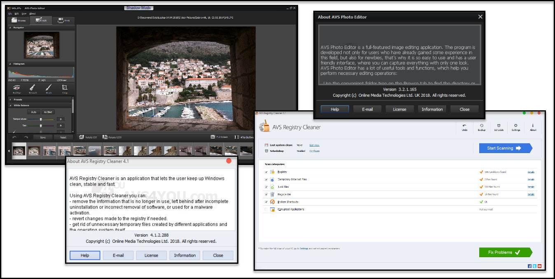Click the Full Screen icon in Photo Editor
Screen dimensions: 555x279
tap(213, 137)
